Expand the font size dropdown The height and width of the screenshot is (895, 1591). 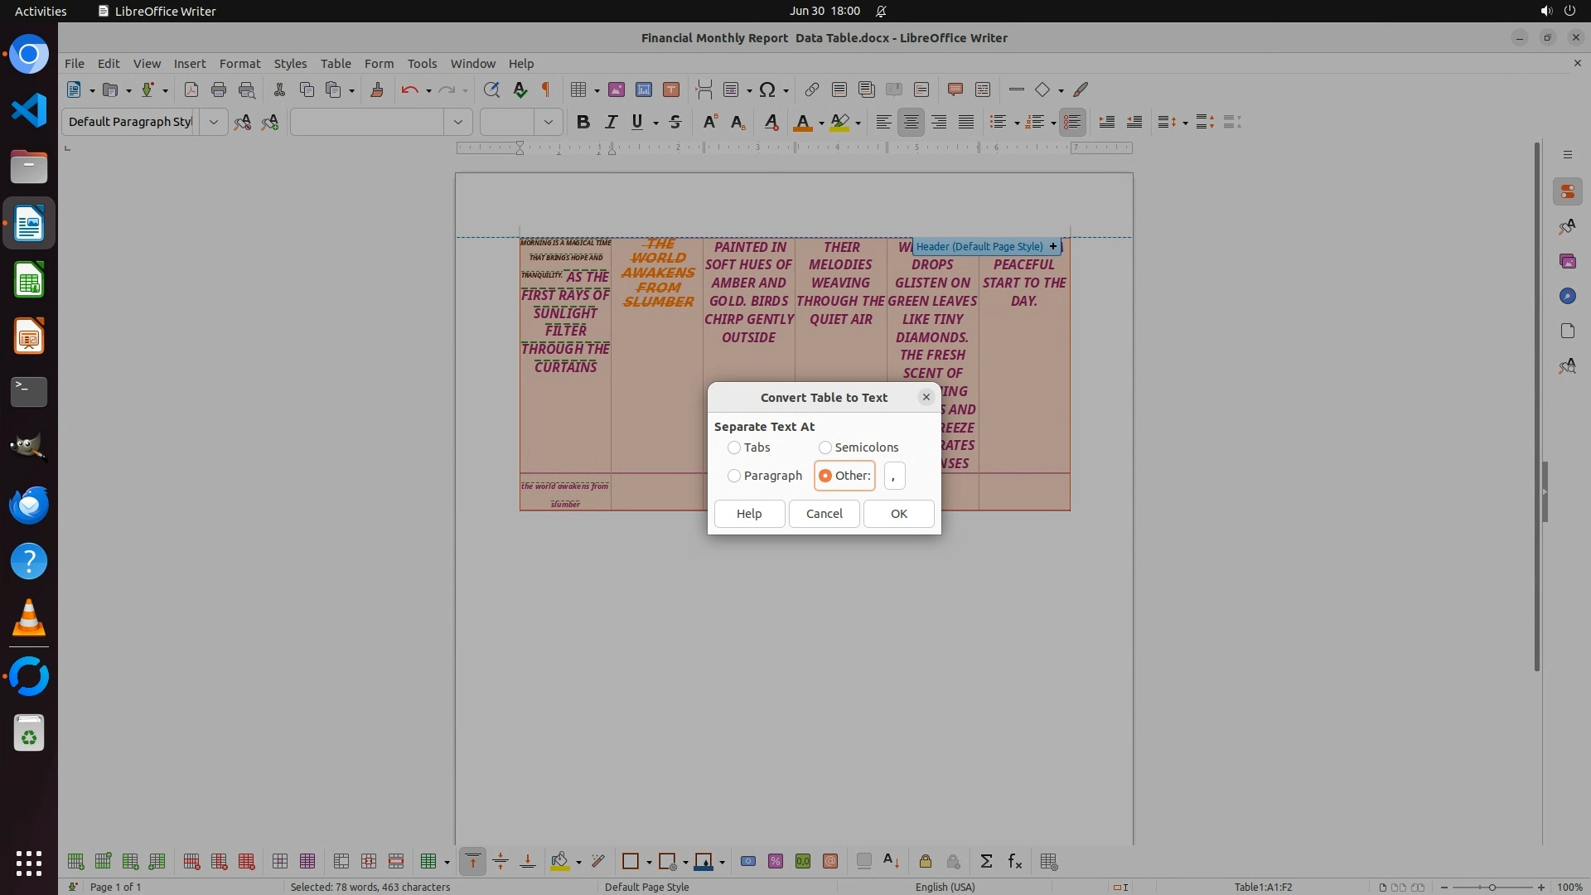548,122
